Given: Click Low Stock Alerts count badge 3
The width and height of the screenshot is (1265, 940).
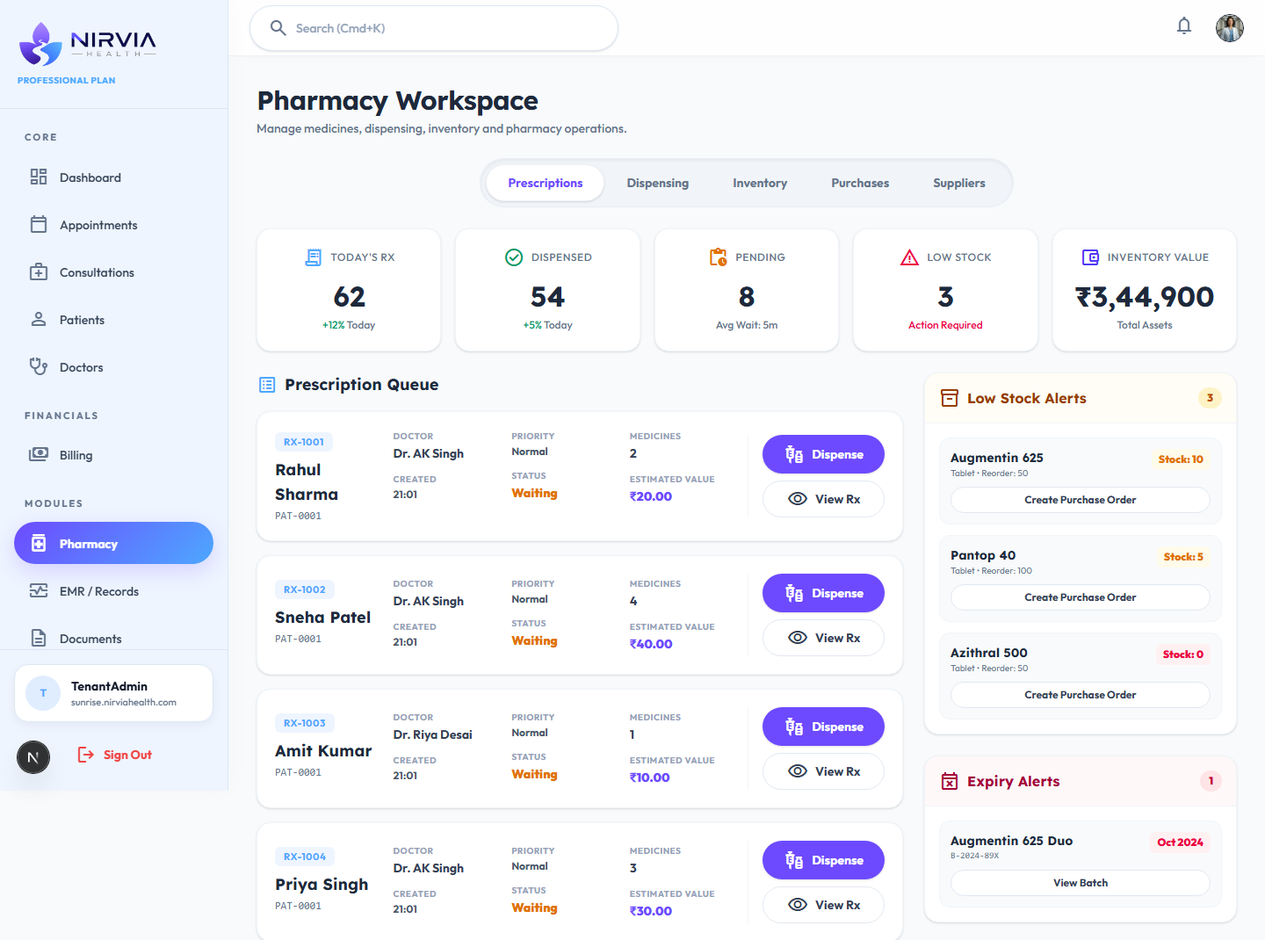Looking at the screenshot, I should coord(1210,398).
